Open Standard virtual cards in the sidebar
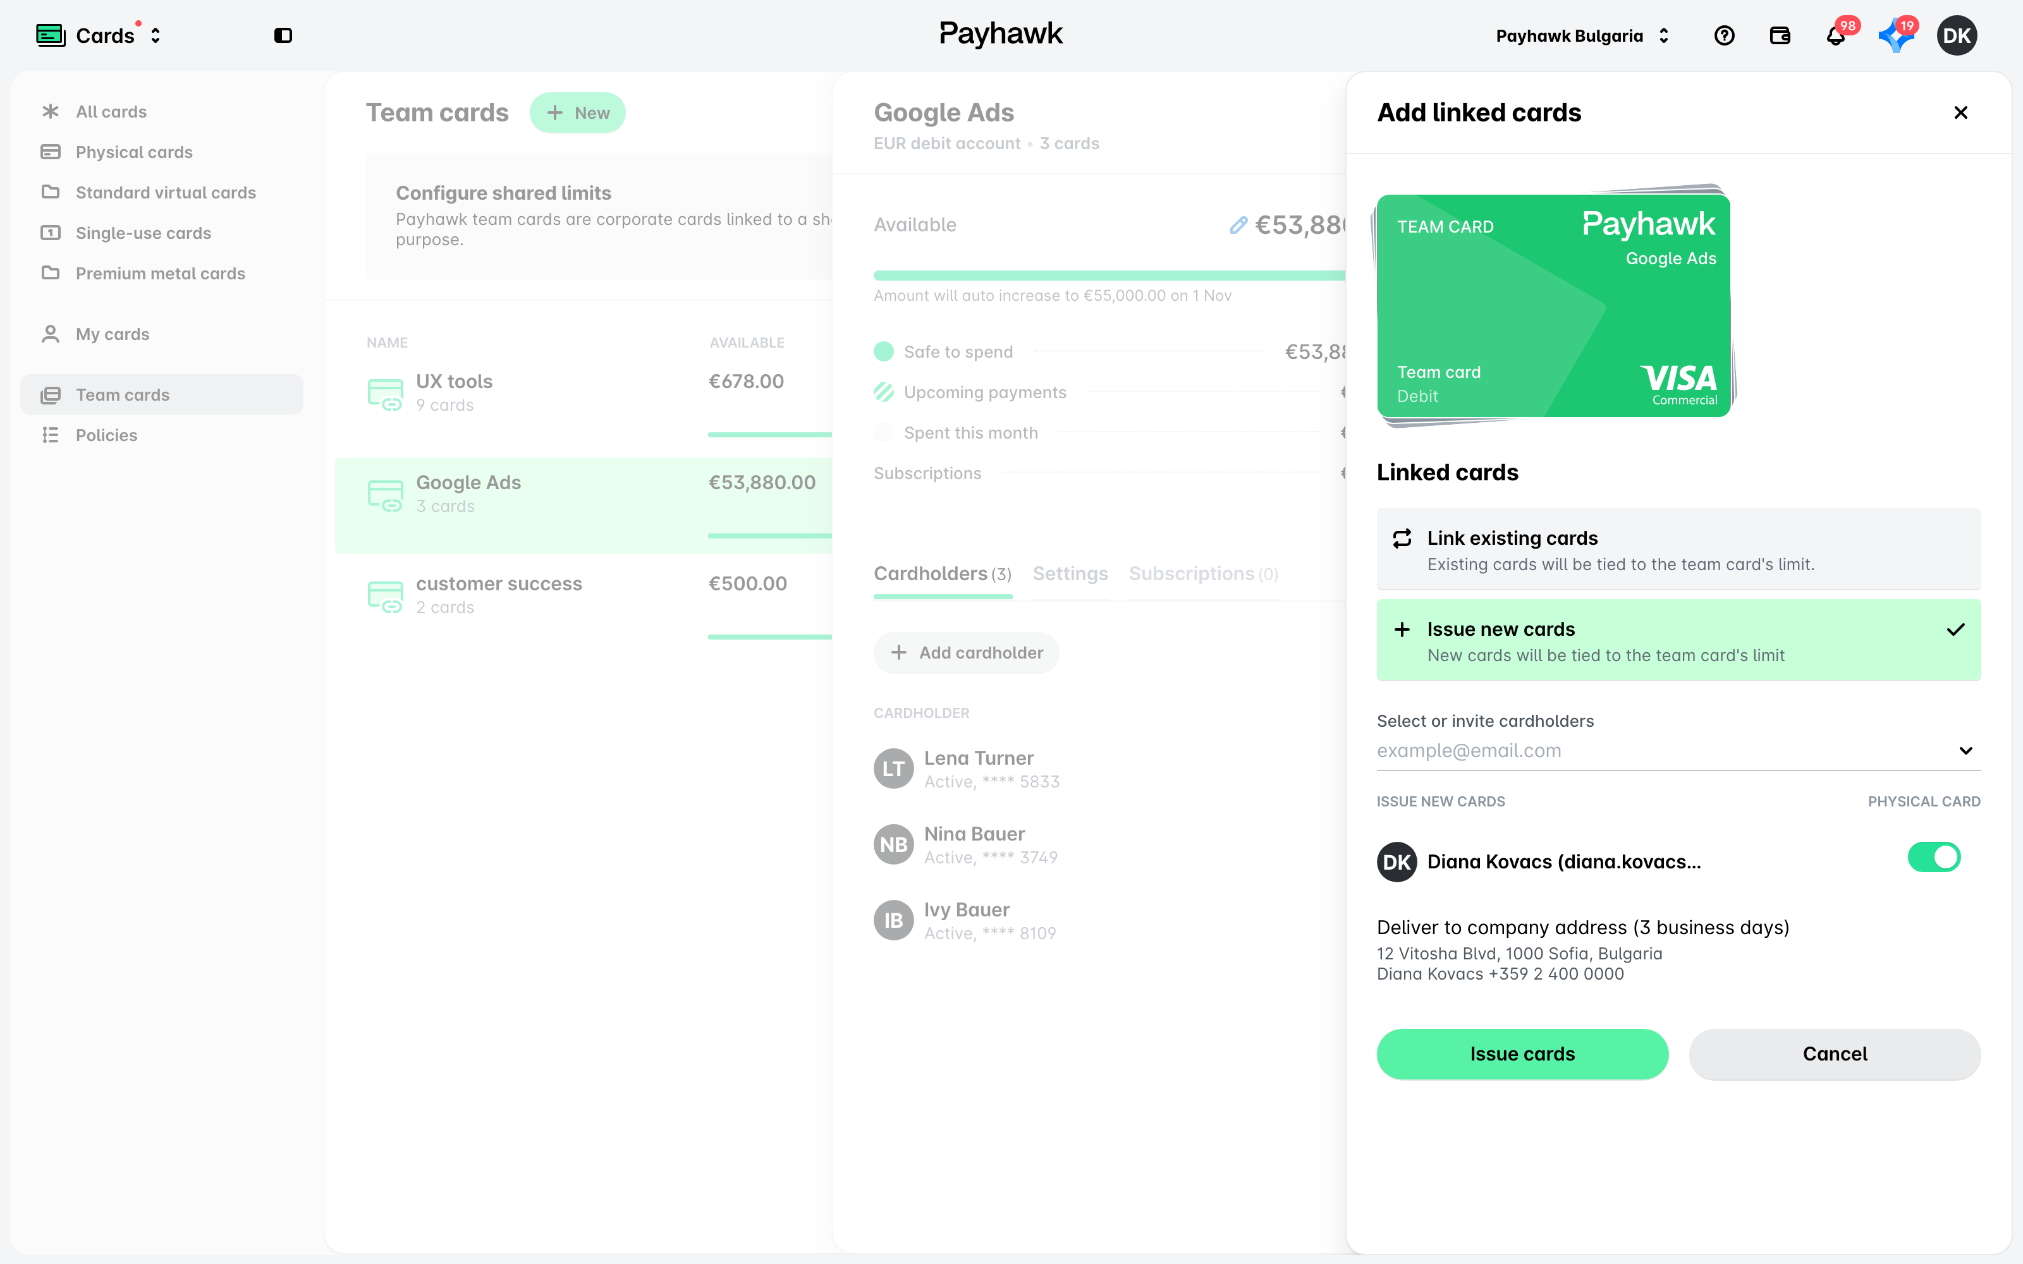Viewport: 2023px width, 1264px height. pyautogui.click(x=161, y=192)
